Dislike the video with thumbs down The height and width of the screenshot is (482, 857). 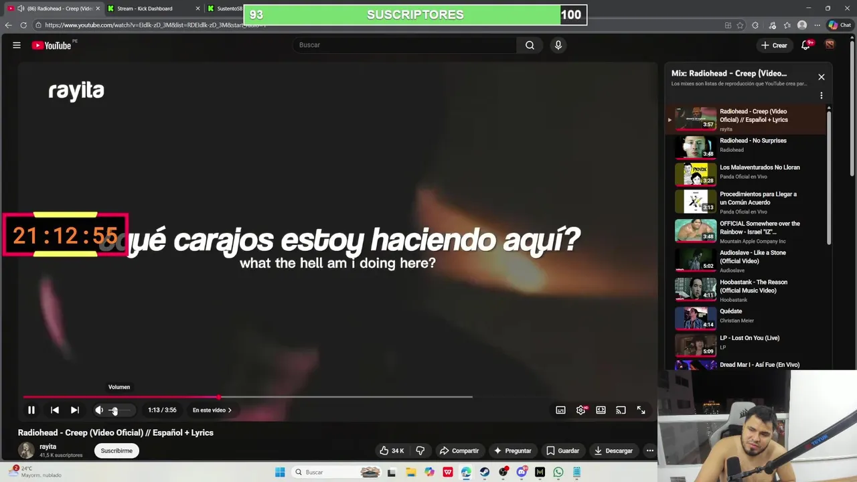click(420, 451)
